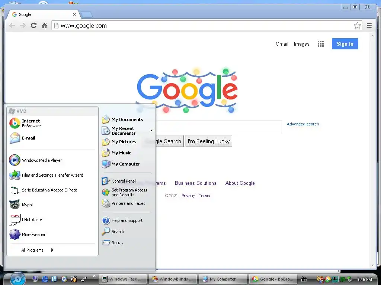Viewport: 381px width, 285px height.
Task: Click I'm Feeling Lucky button
Action: point(209,141)
